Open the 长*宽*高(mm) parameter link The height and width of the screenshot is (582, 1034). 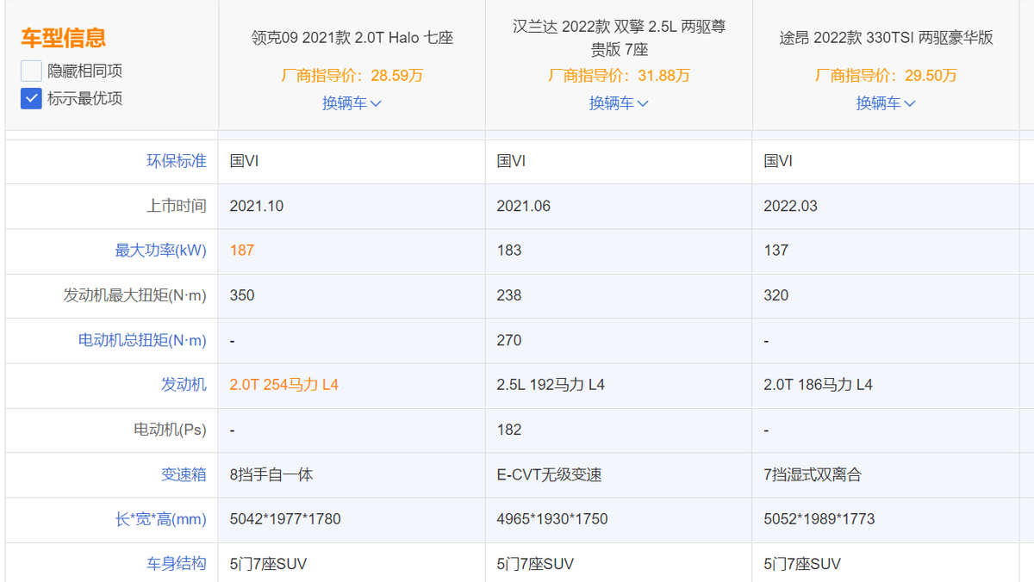pos(160,519)
